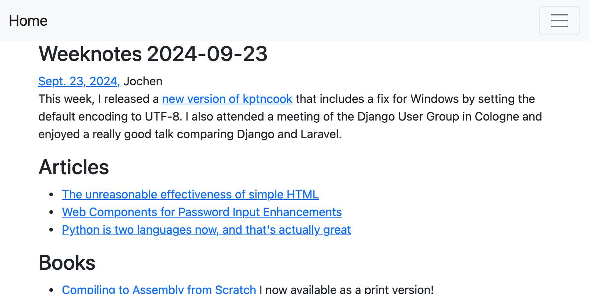Image resolution: width=589 pixels, height=294 pixels.
Task: Open the Python two languages article
Action: point(206,230)
